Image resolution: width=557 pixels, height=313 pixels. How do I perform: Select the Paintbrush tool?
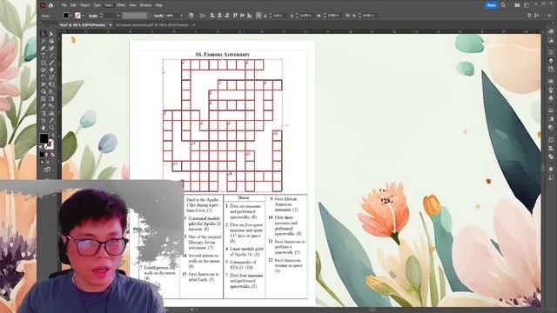51,63
